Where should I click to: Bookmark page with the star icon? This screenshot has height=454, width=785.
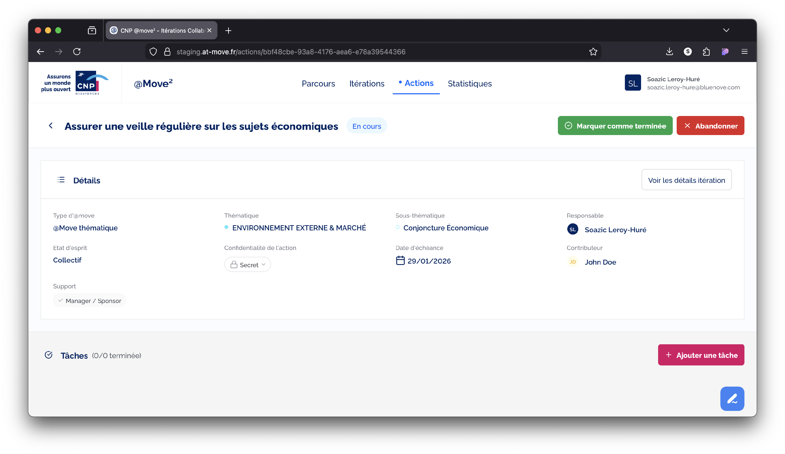593,52
